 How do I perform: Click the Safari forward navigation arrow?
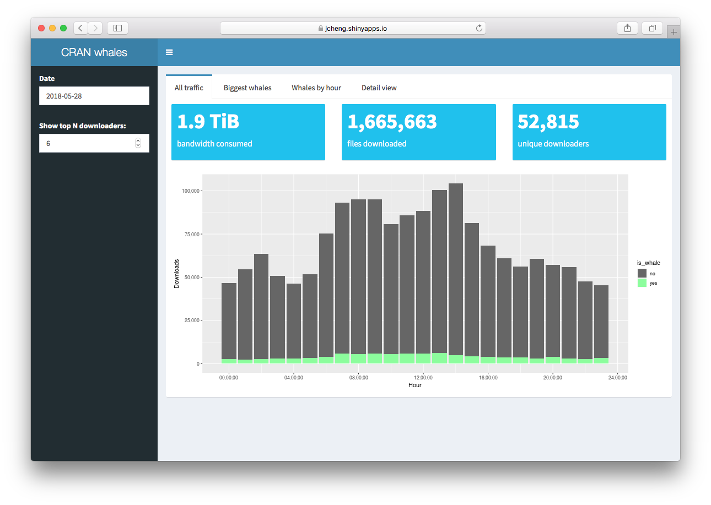click(x=95, y=28)
